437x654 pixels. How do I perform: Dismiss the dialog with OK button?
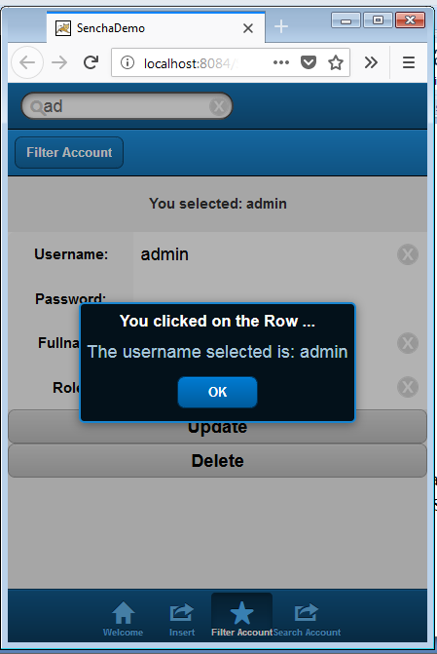[x=217, y=392]
